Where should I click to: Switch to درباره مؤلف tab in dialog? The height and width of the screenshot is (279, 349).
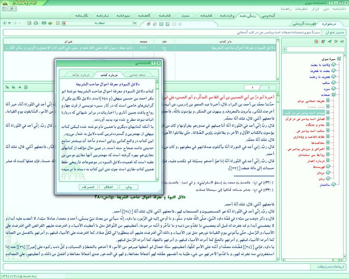click(81, 75)
